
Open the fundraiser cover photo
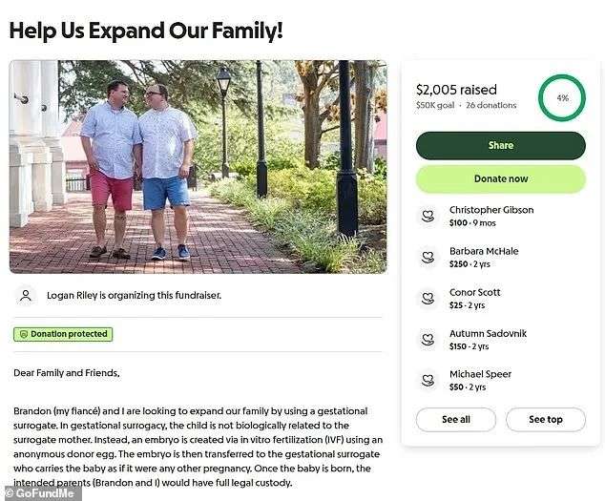pyautogui.click(x=198, y=167)
